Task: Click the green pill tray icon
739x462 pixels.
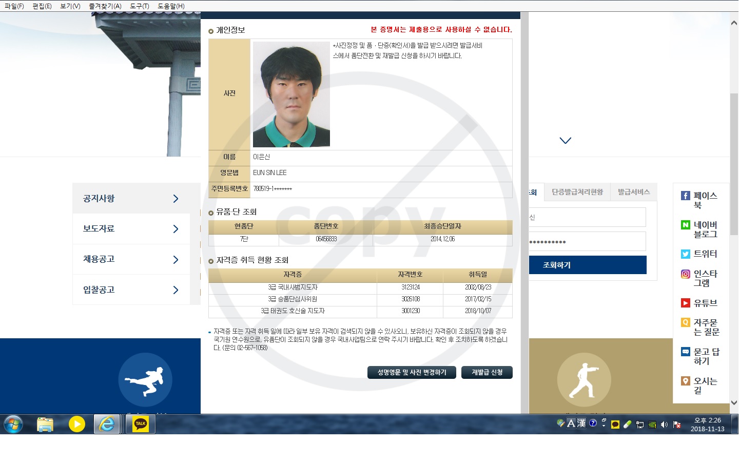Action: 627,425
